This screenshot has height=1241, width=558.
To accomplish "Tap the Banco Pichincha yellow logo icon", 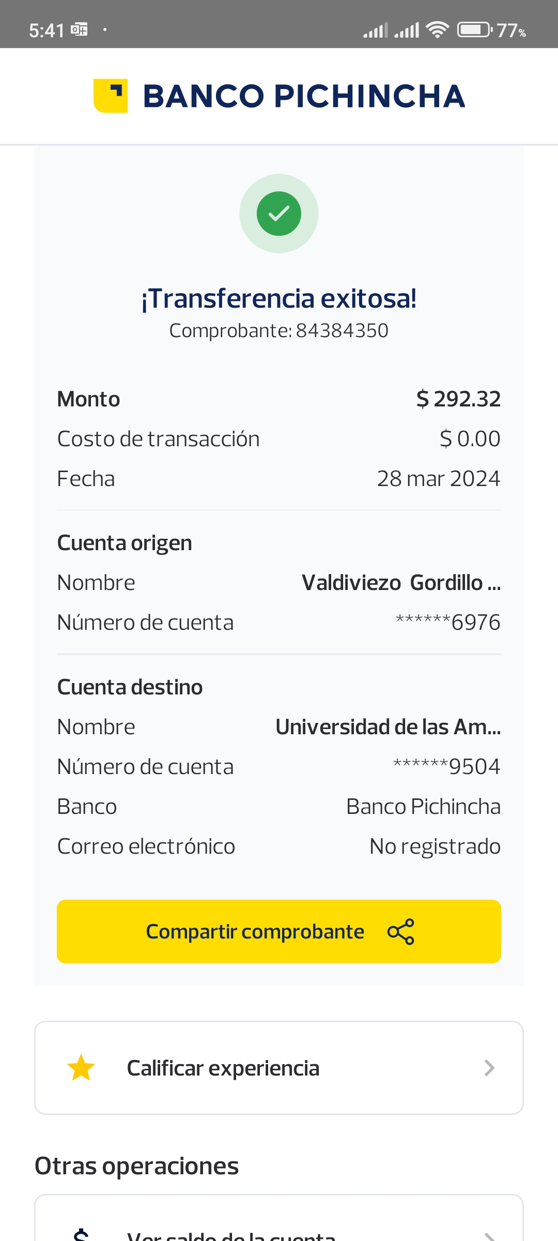I will (x=111, y=96).
